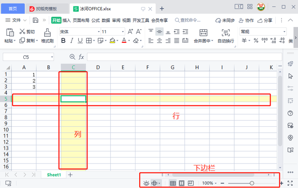Toggle bold formatting
Image resolution: width=298 pixels, height=188 pixels.
point(63,40)
